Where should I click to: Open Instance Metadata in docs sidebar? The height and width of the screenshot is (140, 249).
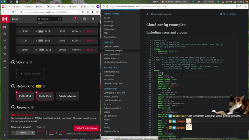coord(111,72)
